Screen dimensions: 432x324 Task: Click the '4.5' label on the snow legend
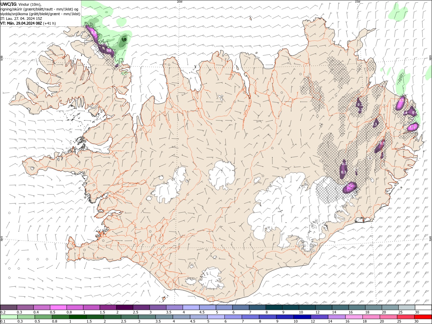[202, 312]
